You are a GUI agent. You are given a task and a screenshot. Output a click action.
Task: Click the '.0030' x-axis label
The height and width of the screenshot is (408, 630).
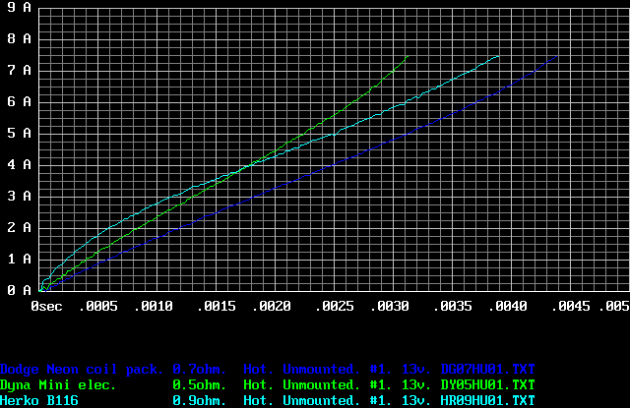pyautogui.click(x=390, y=307)
